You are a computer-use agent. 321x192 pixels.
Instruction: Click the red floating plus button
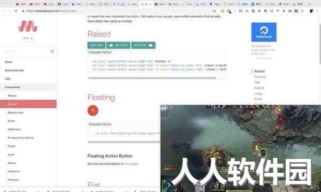pos(93,110)
